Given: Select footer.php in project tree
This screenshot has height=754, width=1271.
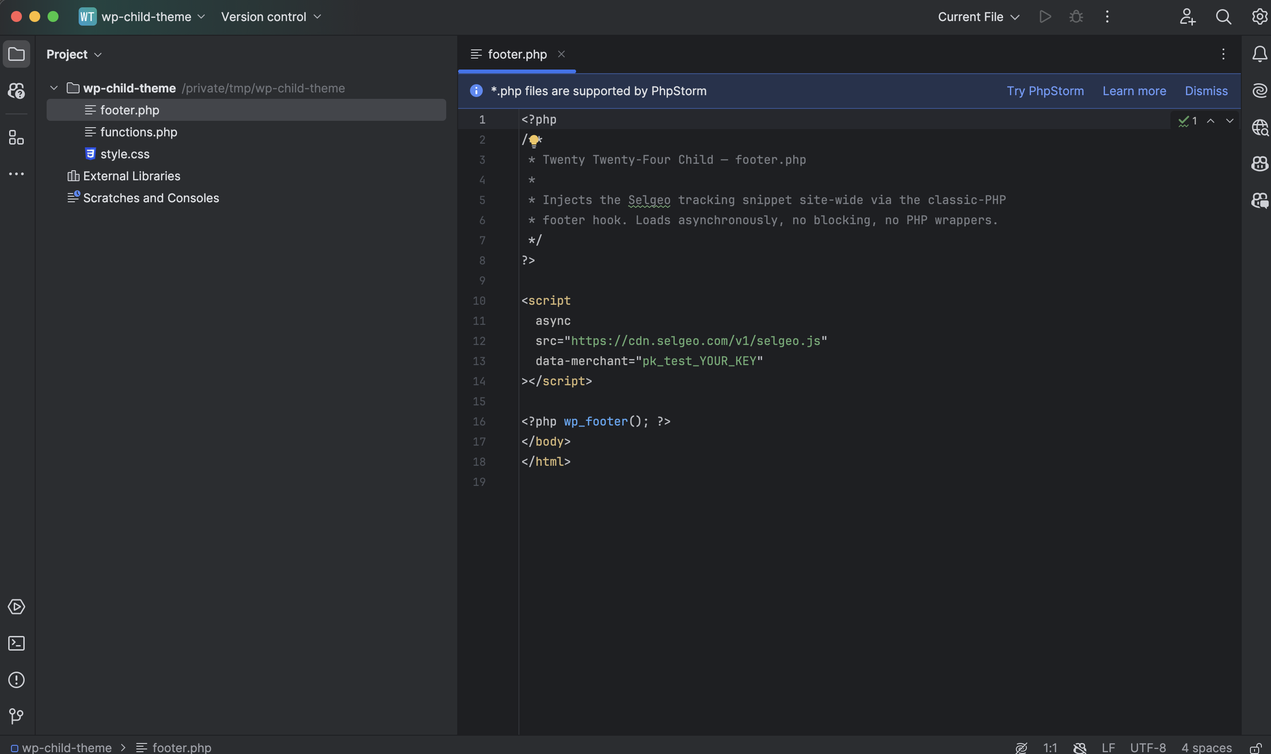Looking at the screenshot, I should (246, 110).
